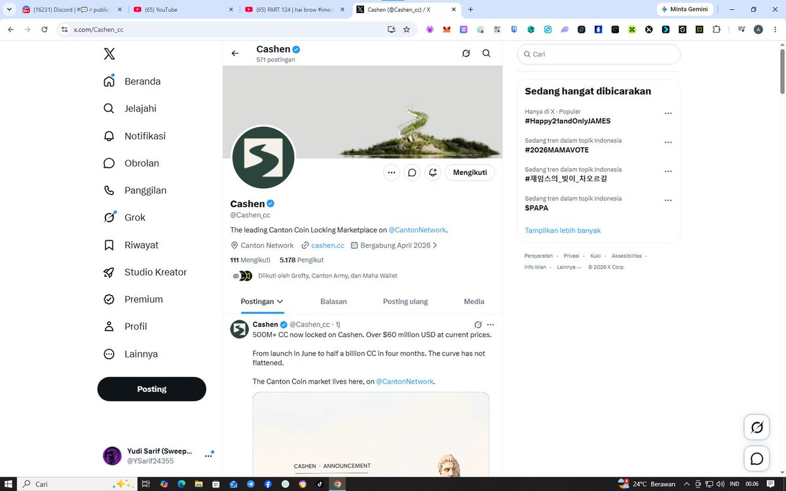
Task: Switch to the Posting ulang tab
Action: [405, 302]
